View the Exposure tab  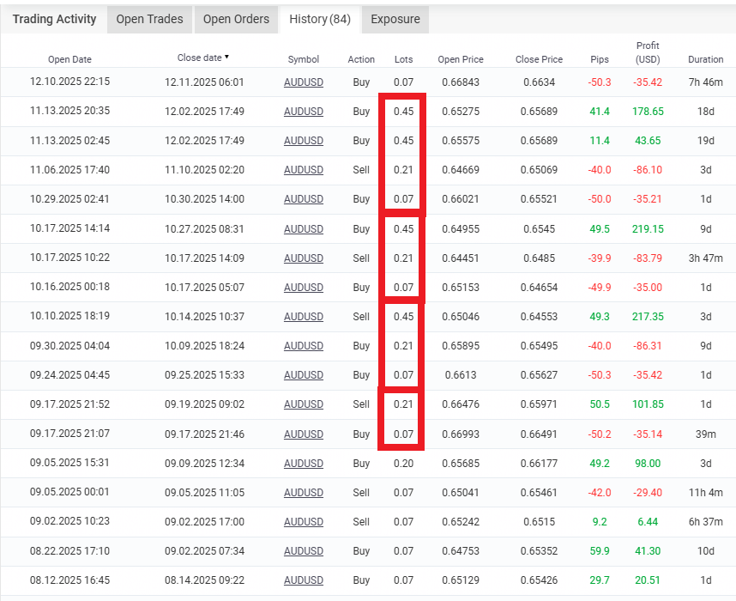(394, 19)
